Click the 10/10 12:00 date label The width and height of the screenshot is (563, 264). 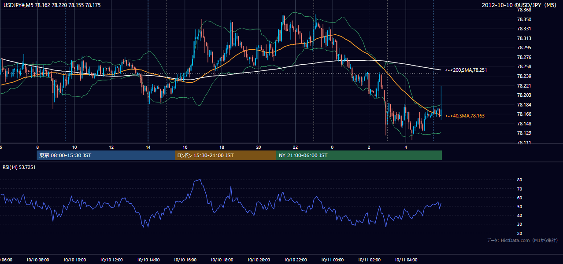(111, 260)
